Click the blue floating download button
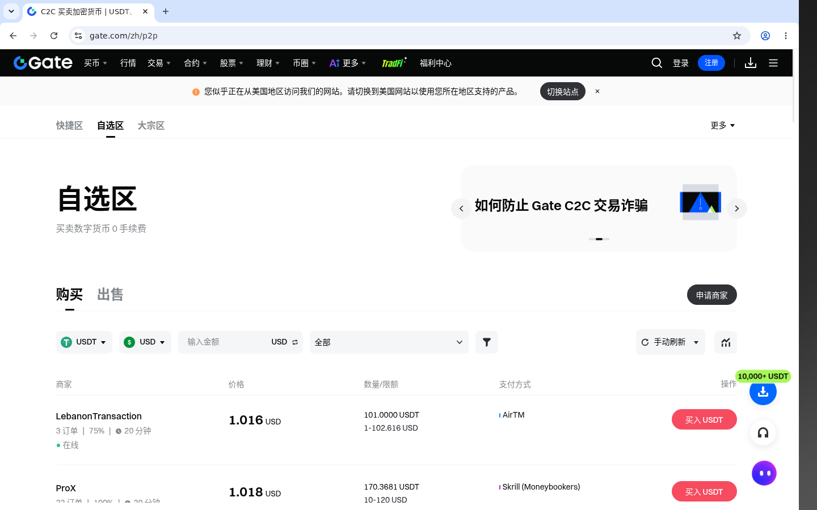The image size is (817, 510). [x=763, y=392]
